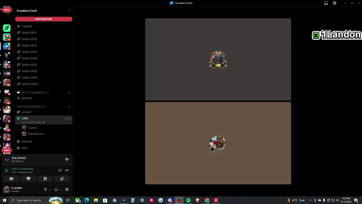
Task: Join the General voice channel
Action: click(44, 141)
